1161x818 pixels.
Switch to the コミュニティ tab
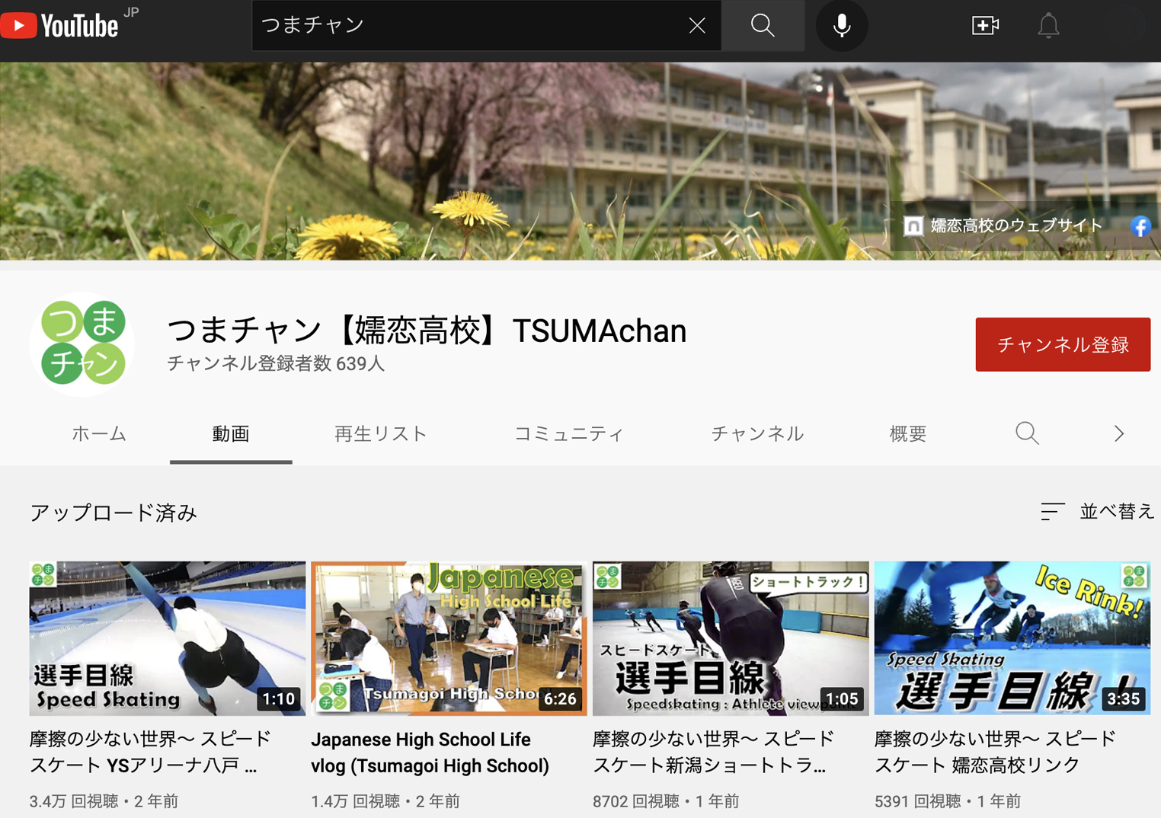click(x=569, y=433)
